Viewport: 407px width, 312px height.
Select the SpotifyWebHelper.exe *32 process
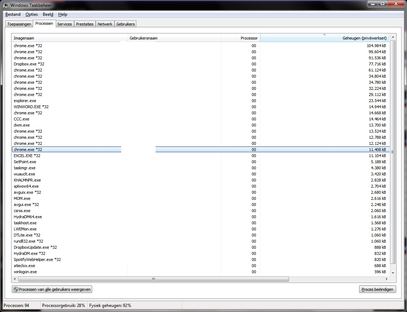coord(200,260)
